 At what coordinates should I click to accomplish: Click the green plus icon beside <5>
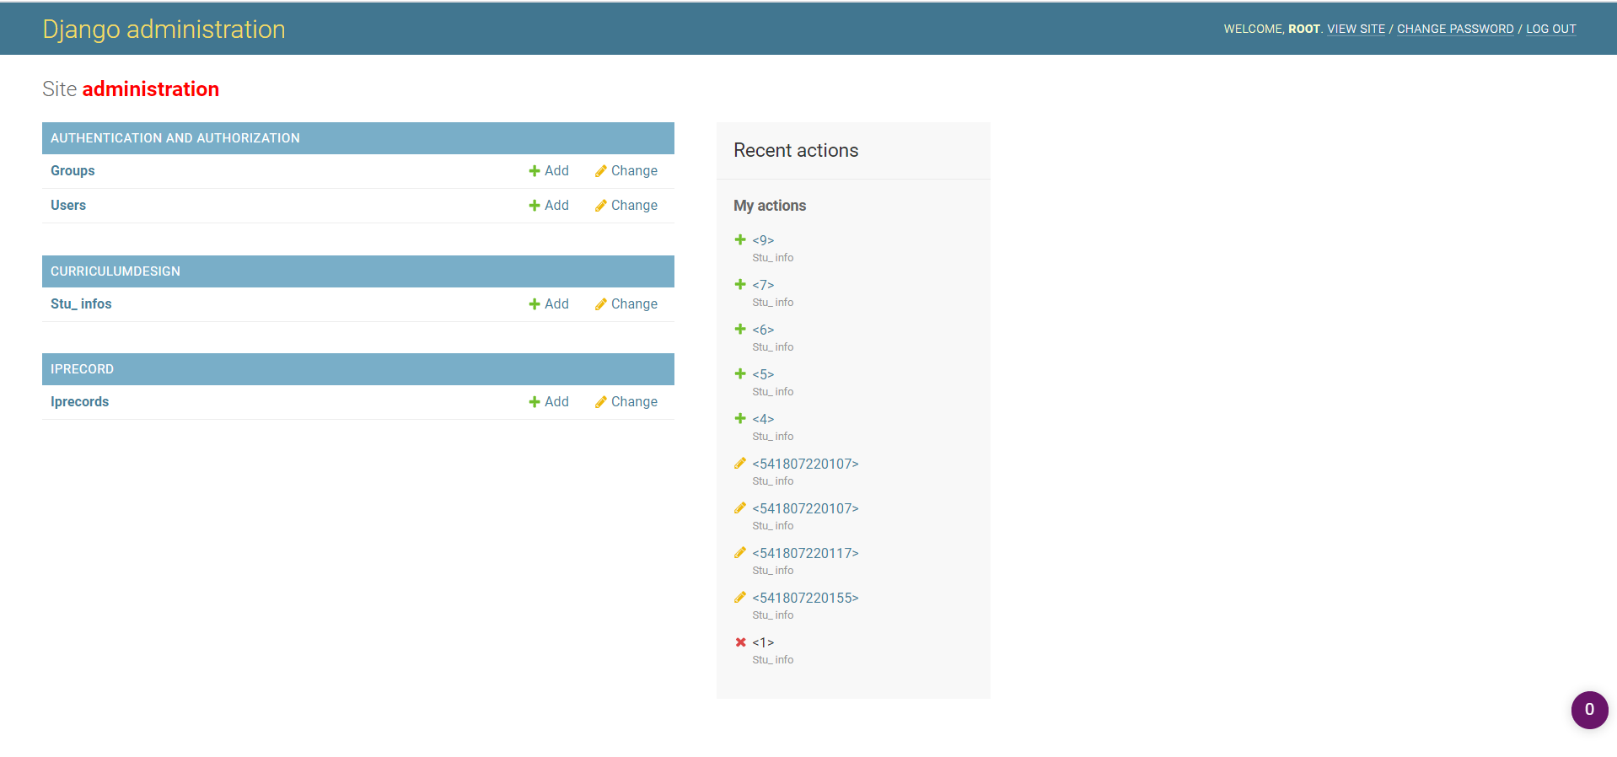(740, 373)
